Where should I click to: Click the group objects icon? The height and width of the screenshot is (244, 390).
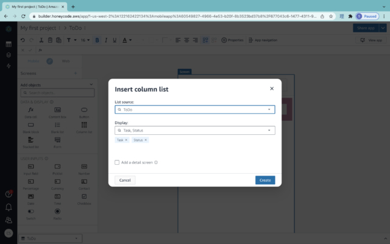coord(205,40)
